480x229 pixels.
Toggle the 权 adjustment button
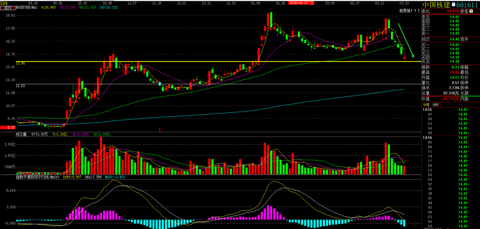(13, 8)
